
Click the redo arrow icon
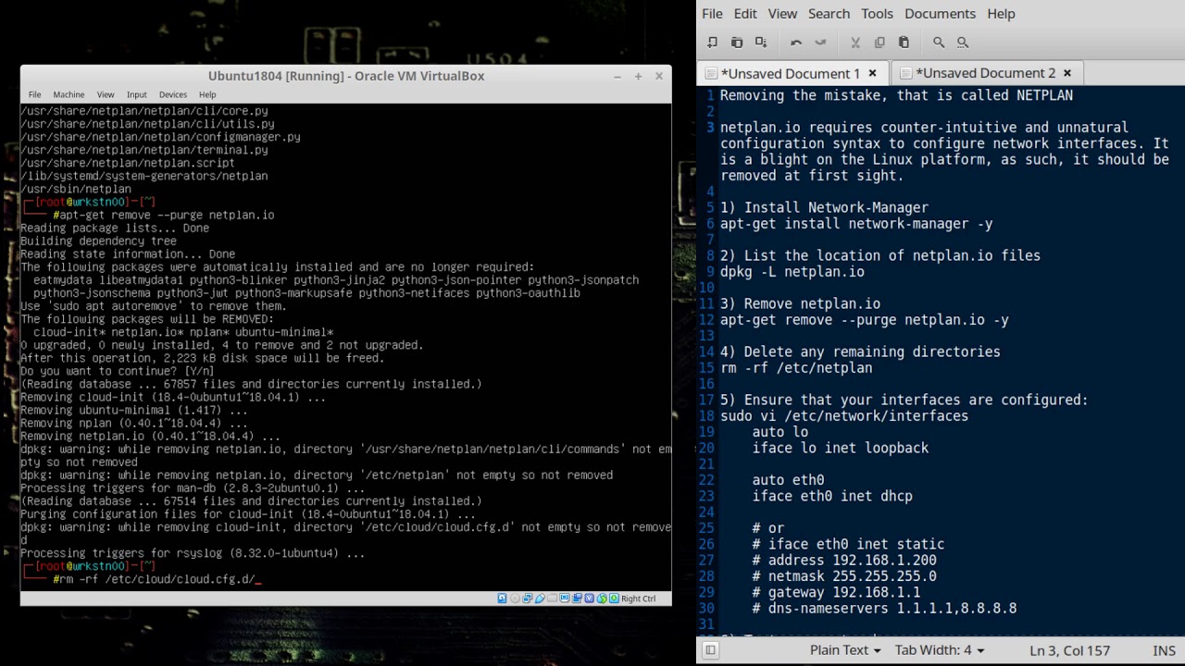820,43
